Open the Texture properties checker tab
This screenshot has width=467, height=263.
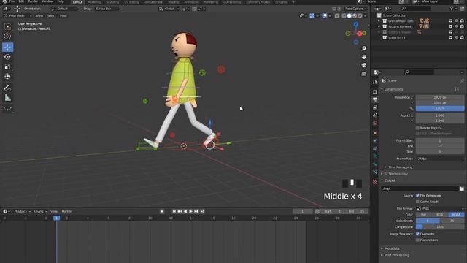click(x=375, y=182)
